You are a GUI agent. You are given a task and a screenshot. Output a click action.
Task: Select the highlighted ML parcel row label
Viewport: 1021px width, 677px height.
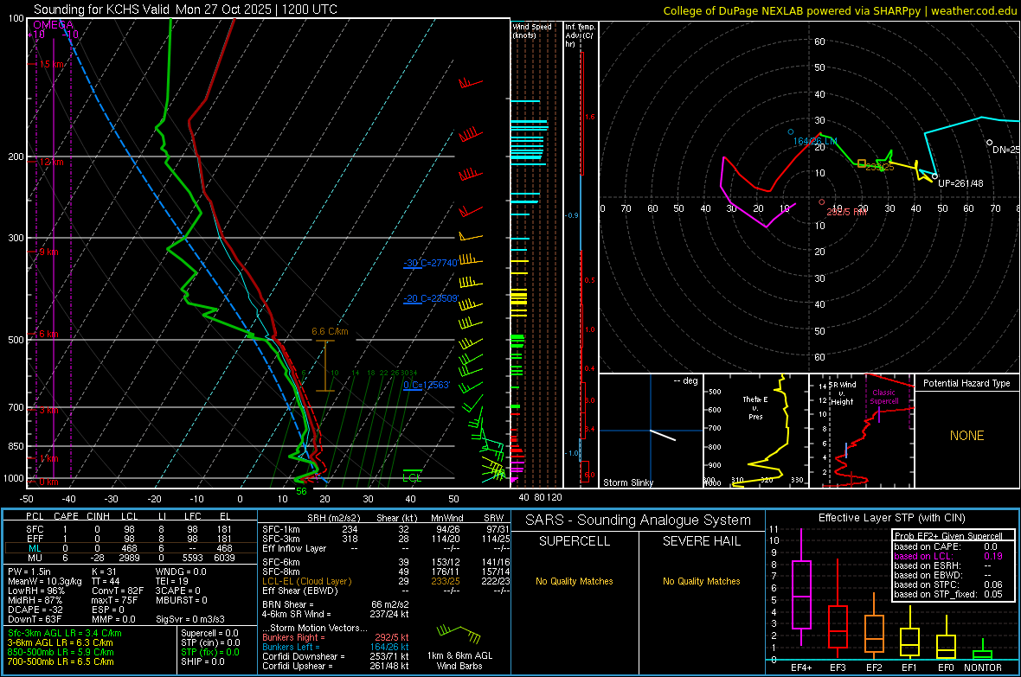(35, 549)
